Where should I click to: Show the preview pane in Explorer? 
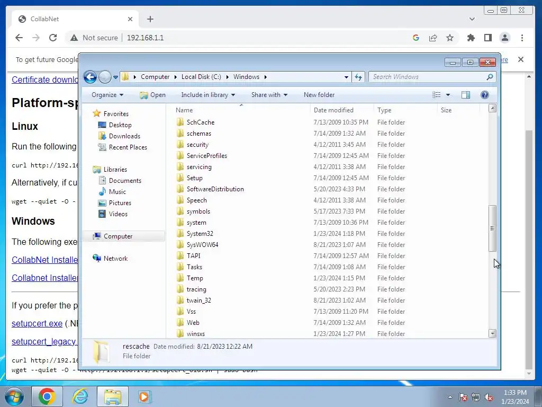click(466, 95)
